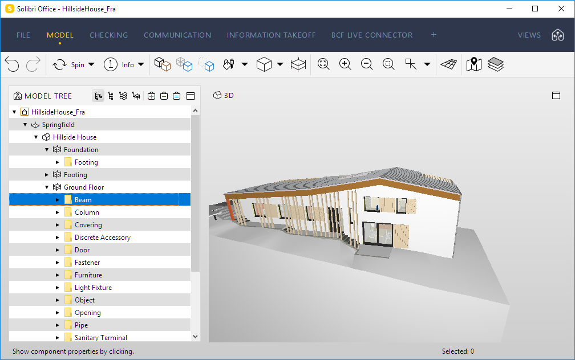Screen dimensions: 575x360
Task: Click the green Add to basket icon
Action: click(x=152, y=96)
